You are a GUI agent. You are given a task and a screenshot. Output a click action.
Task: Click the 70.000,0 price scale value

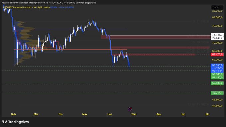[217, 43]
